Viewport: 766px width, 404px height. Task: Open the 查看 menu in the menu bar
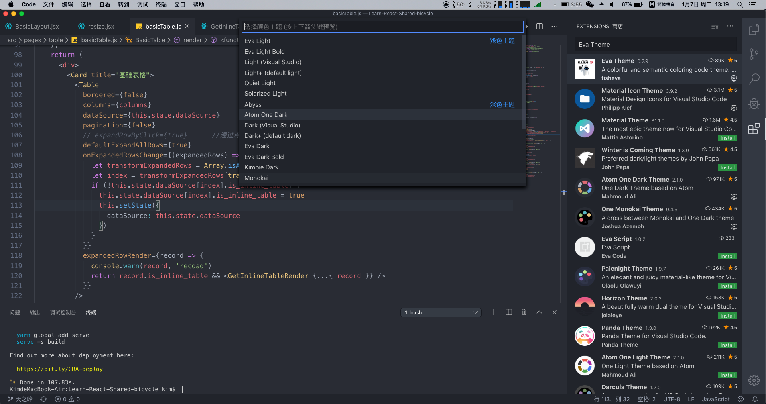pos(105,4)
